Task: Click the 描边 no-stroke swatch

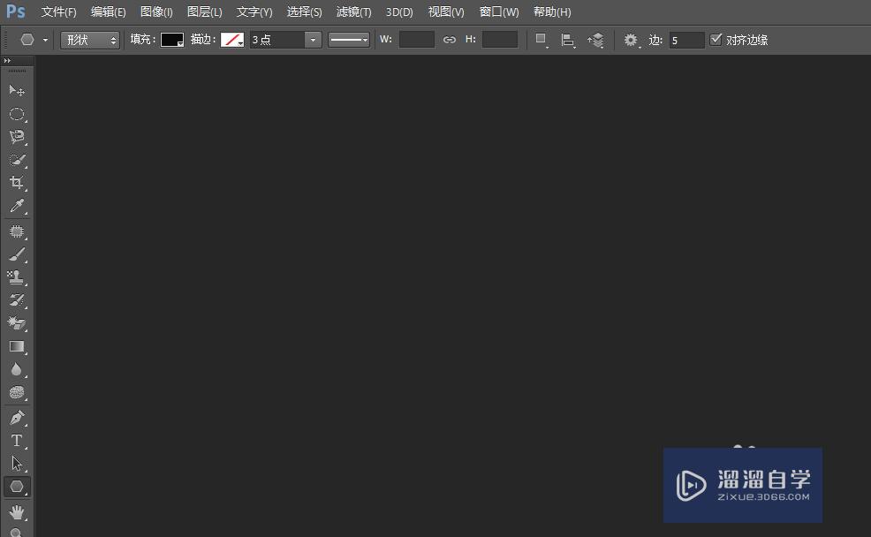Action: pyautogui.click(x=232, y=40)
